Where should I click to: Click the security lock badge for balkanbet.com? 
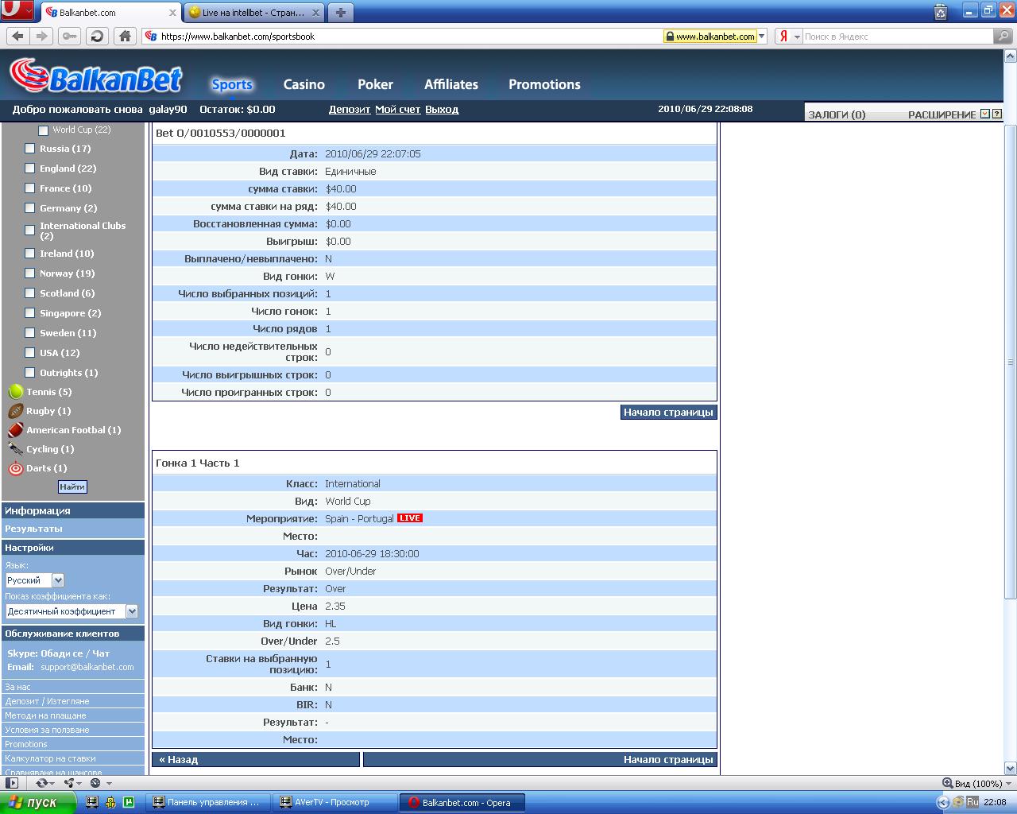710,37
